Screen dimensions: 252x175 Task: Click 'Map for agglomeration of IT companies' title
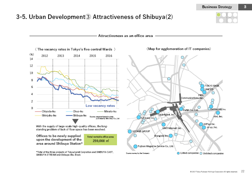(179, 49)
